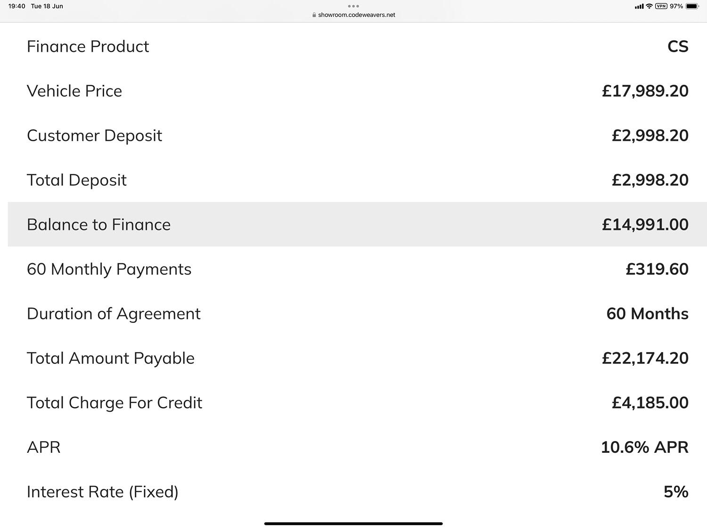707x529 pixels.
Task: Tap the £319.60 monthly payment amount
Action: [x=657, y=269]
